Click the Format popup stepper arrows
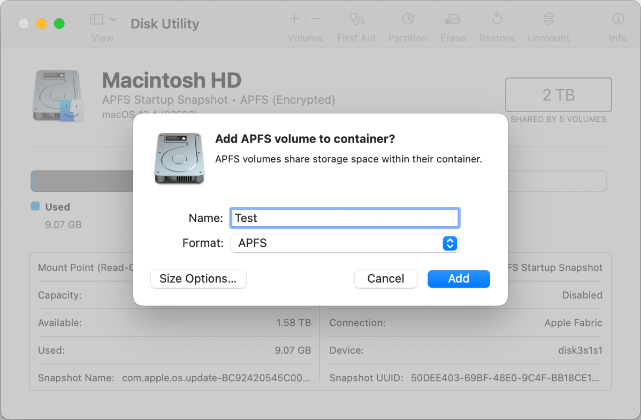641x420 pixels. point(449,243)
